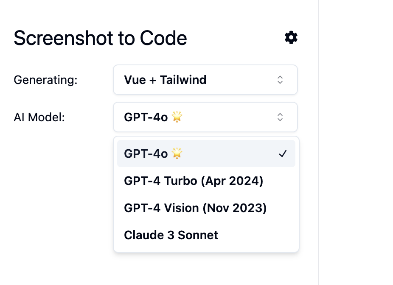
Task: Choose GPT-4 Turbo (Apr 2024)
Action: (x=206, y=181)
